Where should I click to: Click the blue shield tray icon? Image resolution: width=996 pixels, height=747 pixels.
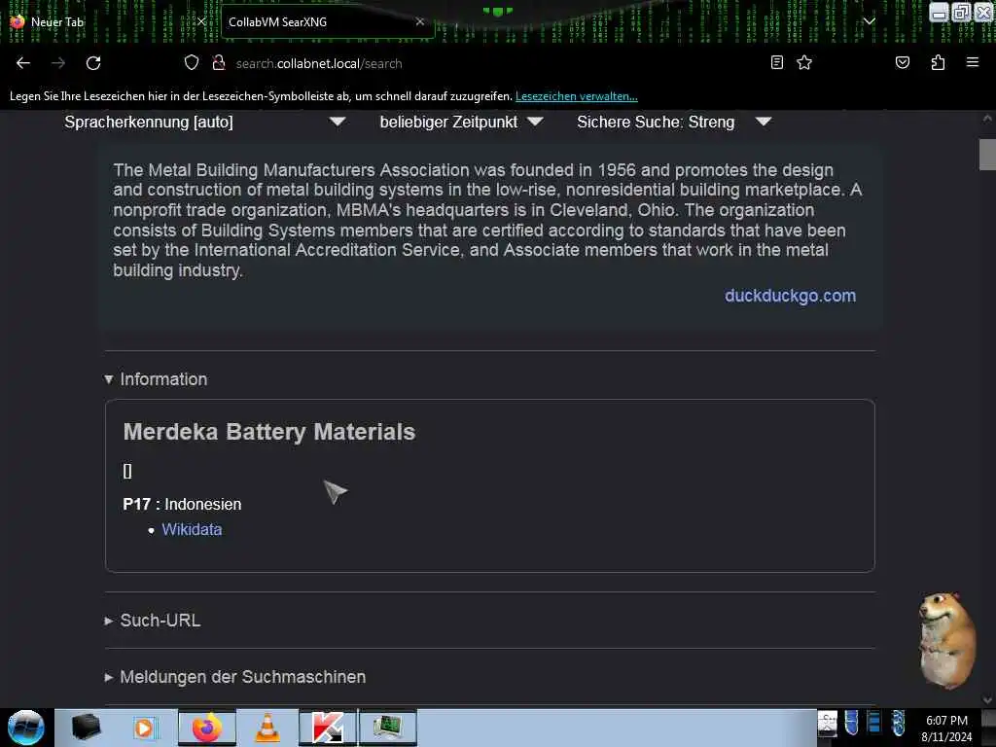coord(851,723)
